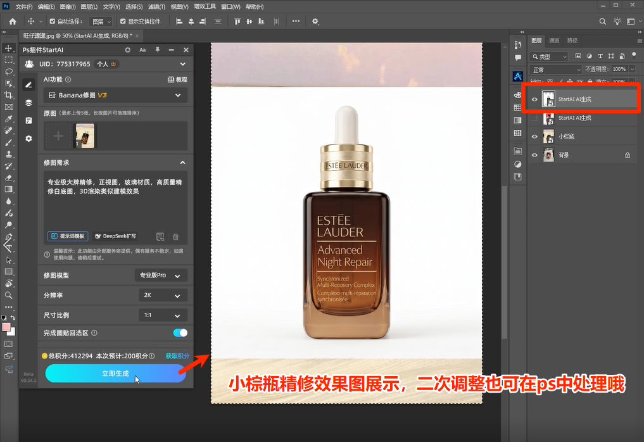Hide the top StartAI AI生成 layer

tap(534, 99)
